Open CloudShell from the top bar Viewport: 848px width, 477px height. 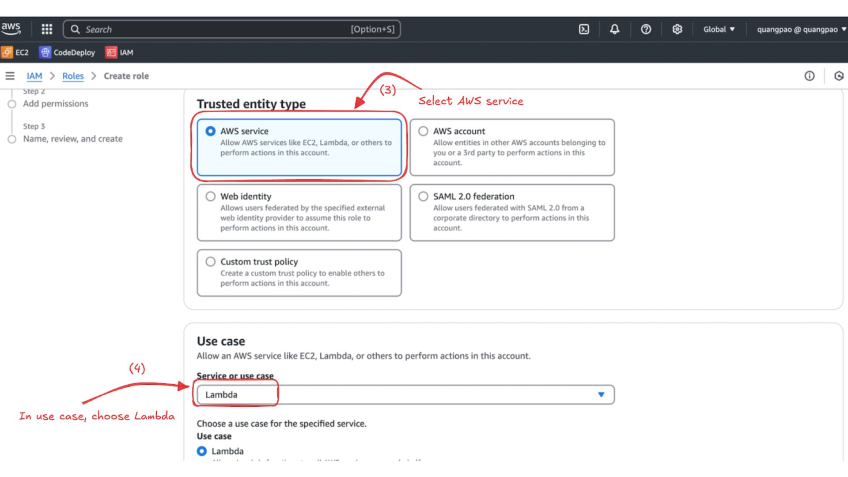coord(584,29)
